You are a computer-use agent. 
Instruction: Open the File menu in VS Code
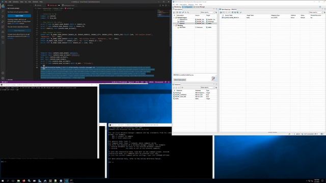[6, 2]
